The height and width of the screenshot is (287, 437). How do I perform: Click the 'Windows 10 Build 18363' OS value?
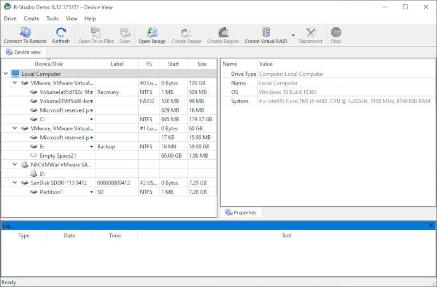point(288,92)
